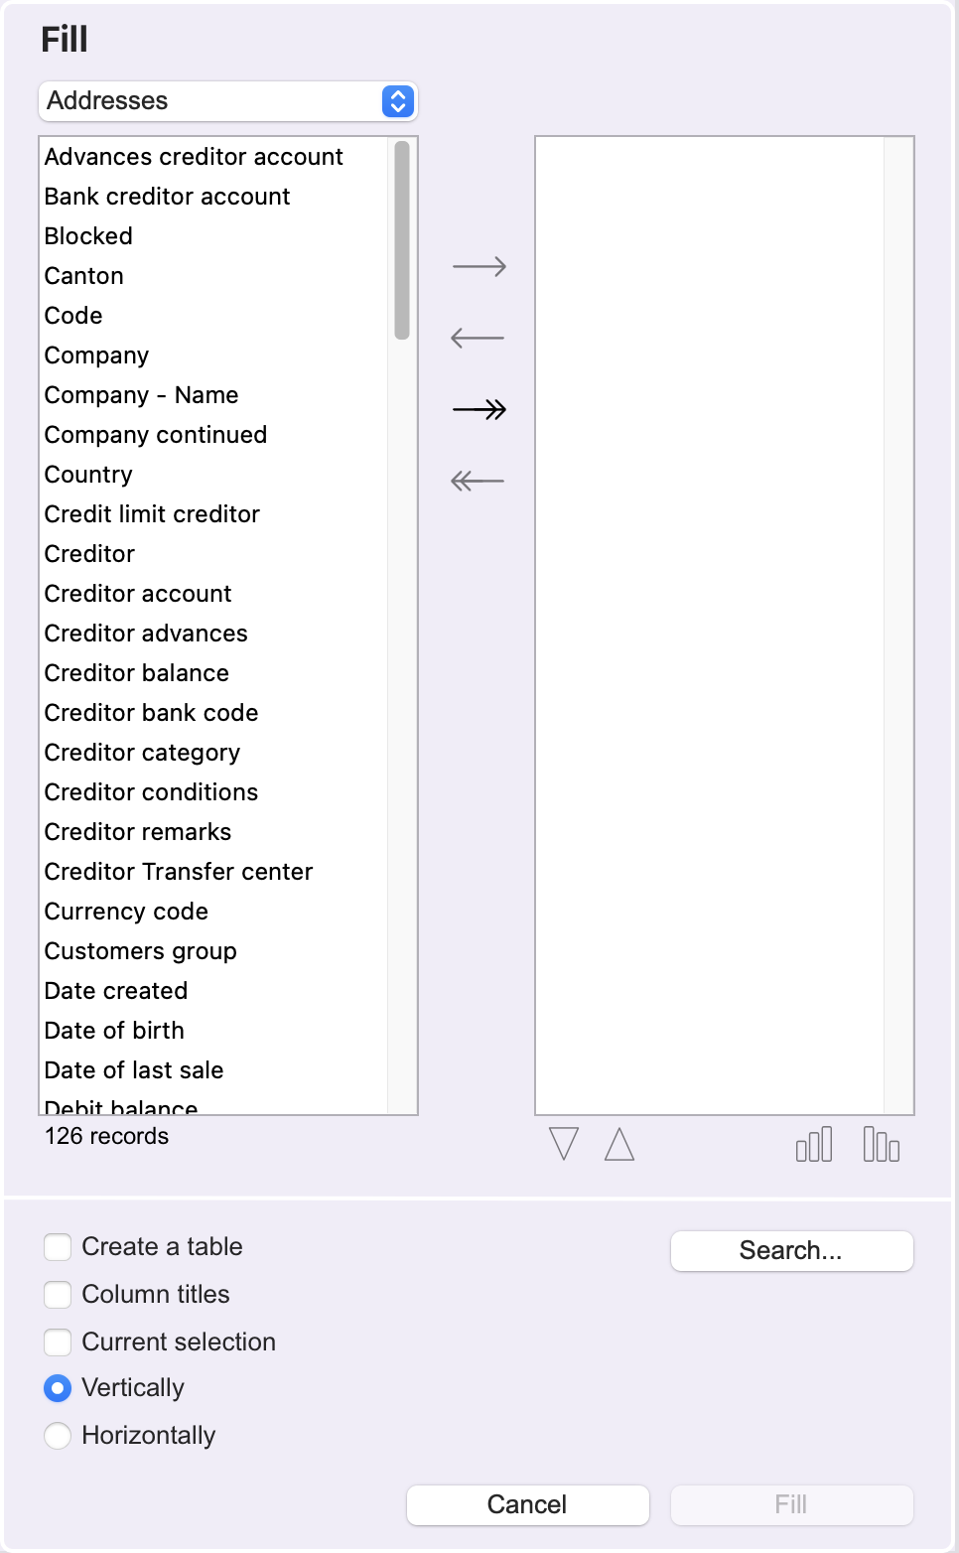The height and width of the screenshot is (1553, 959).
Task: Click the single right arrow to add field
Action: pyautogui.click(x=479, y=266)
